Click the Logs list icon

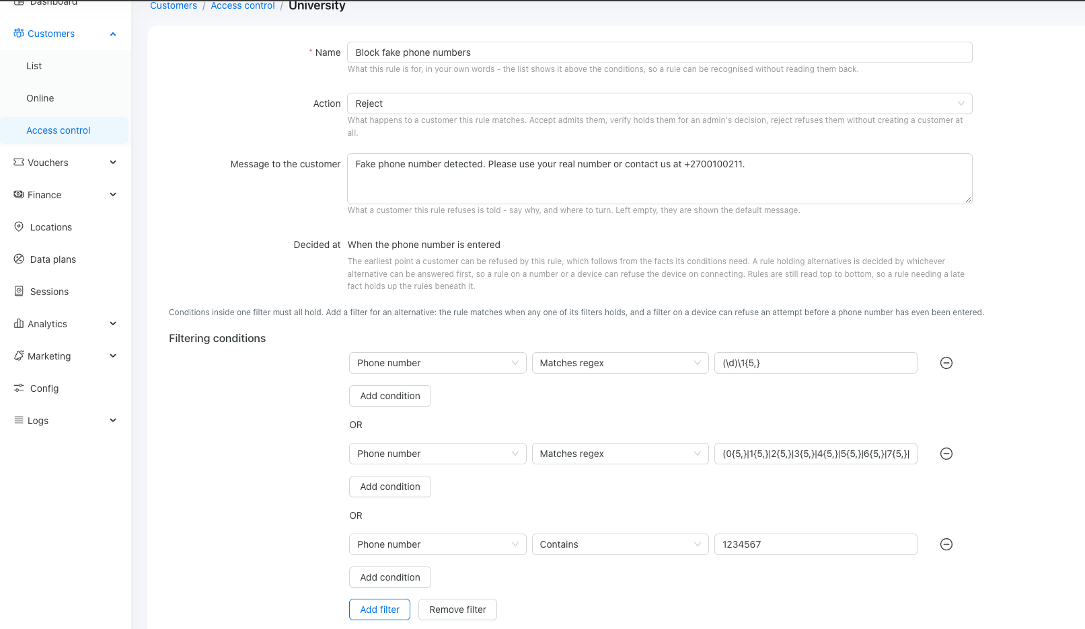point(19,420)
